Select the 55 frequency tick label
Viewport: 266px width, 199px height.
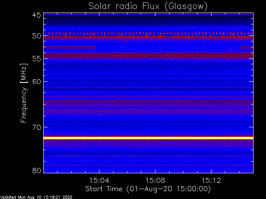tap(37, 59)
